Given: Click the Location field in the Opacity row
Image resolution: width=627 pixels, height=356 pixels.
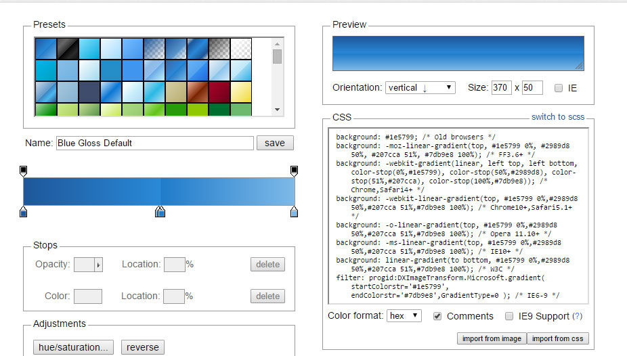Looking at the screenshot, I should click(x=174, y=265).
